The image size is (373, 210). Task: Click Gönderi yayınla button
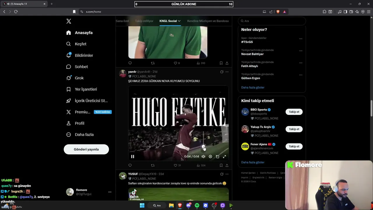(x=86, y=149)
